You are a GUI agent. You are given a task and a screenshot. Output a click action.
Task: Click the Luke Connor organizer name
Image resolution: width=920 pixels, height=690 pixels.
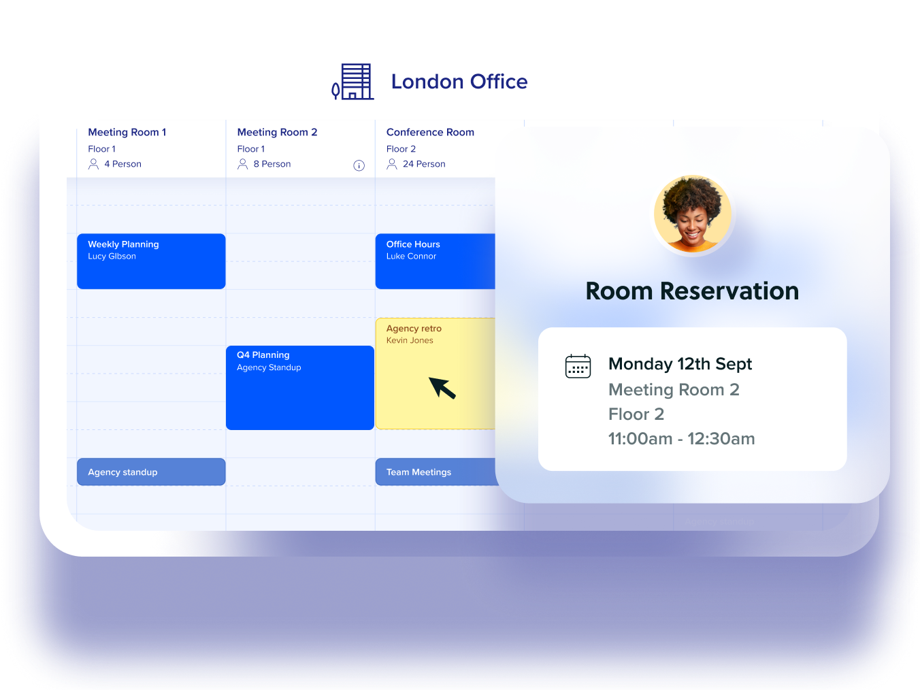tap(411, 257)
